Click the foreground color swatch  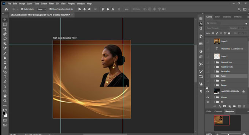click(4, 113)
